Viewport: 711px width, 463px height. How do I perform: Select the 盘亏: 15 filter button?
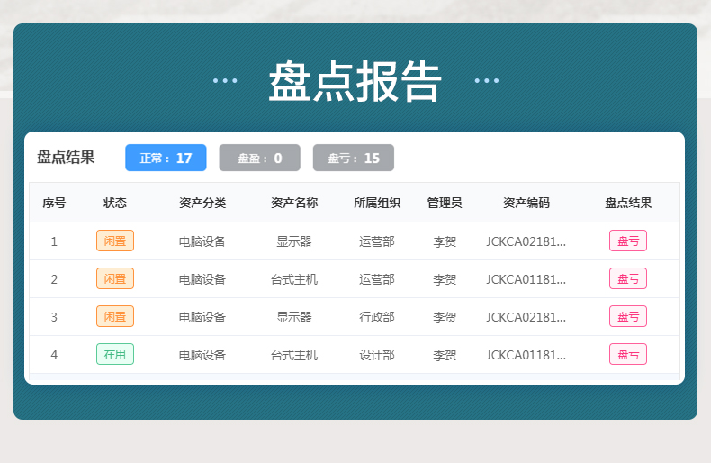tap(354, 158)
